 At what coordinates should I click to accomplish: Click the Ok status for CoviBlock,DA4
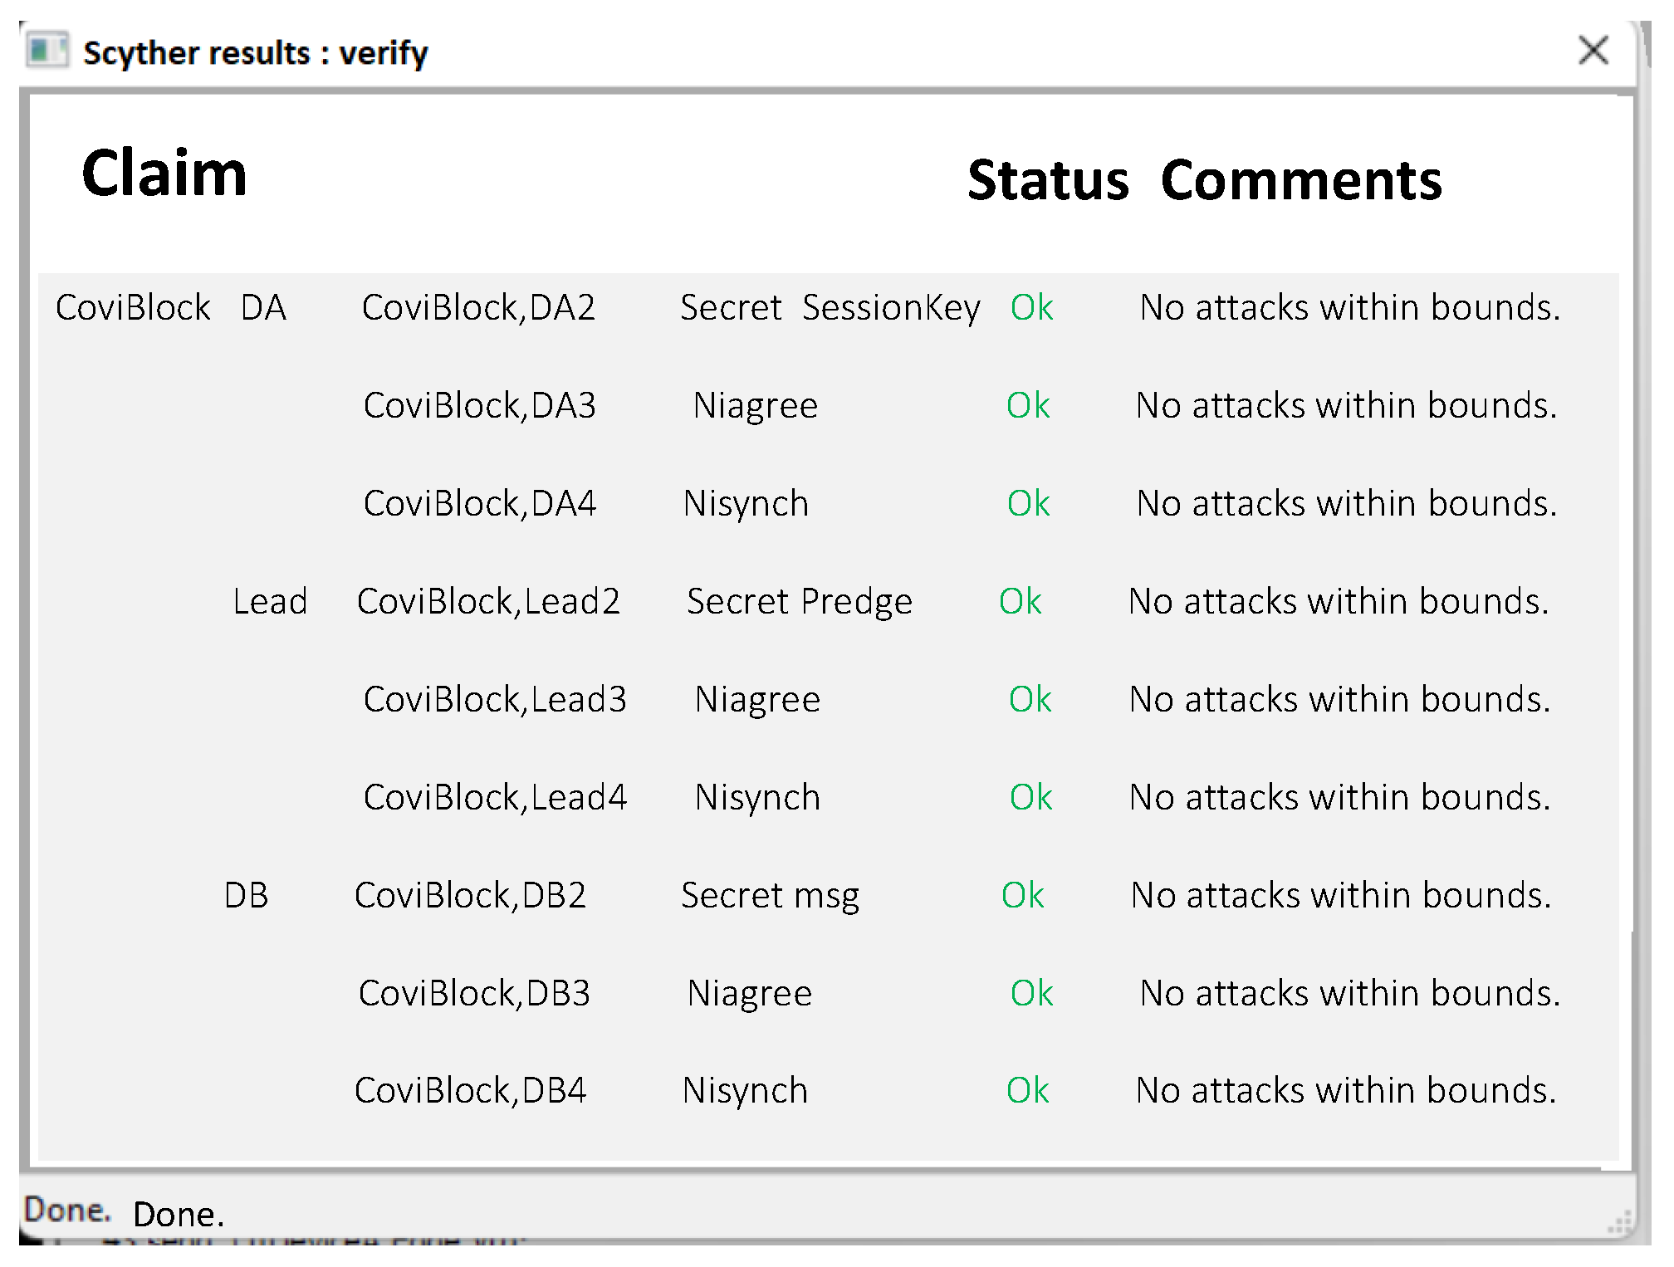[x=1028, y=504]
